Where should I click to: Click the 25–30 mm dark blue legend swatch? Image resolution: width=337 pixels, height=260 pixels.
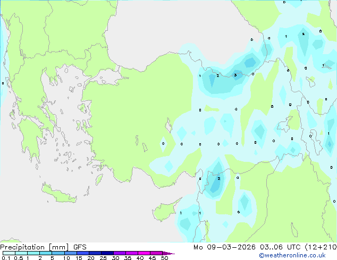[107, 253]
